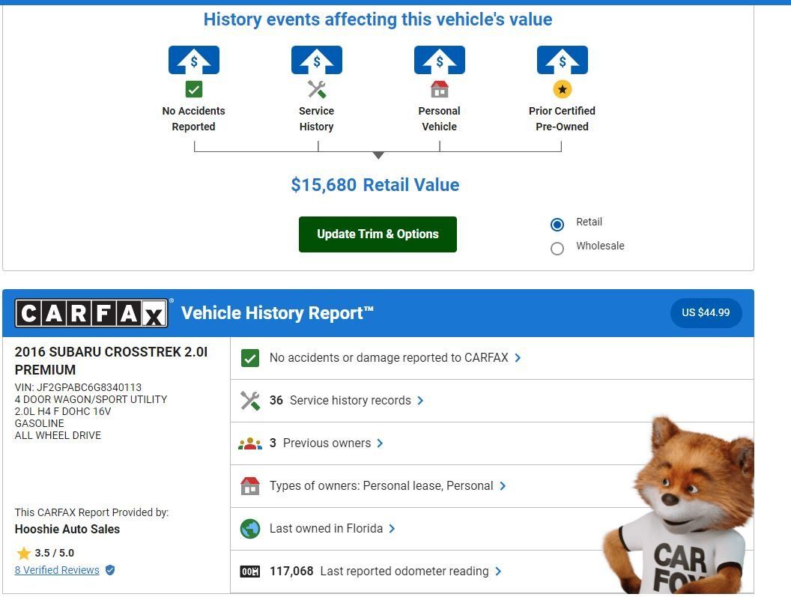Expand the last reported odometer reading chevron
This screenshot has width=791, height=597.
pos(498,572)
